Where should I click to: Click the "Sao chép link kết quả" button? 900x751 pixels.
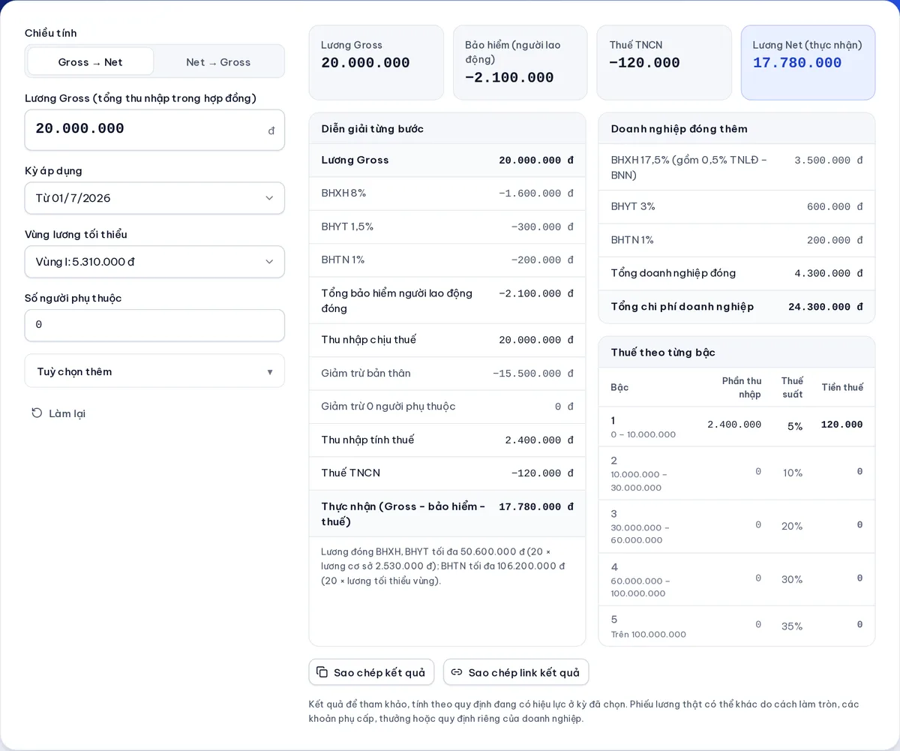pos(516,672)
